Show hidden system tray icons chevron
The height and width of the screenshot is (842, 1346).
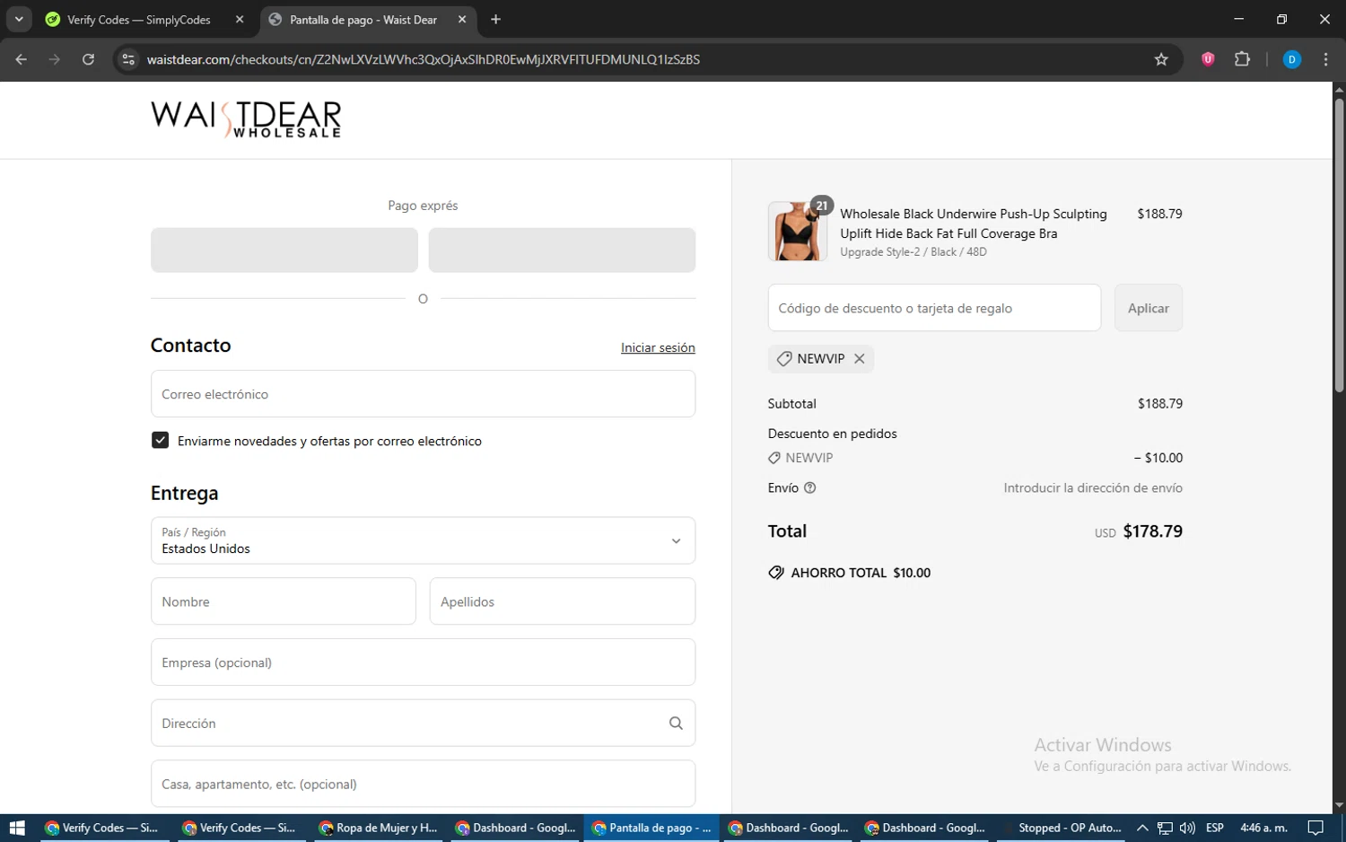[1142, 828]
